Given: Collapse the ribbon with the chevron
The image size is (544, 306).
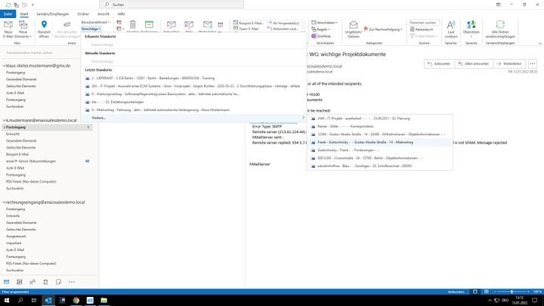Looking at the screenshot, I should coord(539,43).
